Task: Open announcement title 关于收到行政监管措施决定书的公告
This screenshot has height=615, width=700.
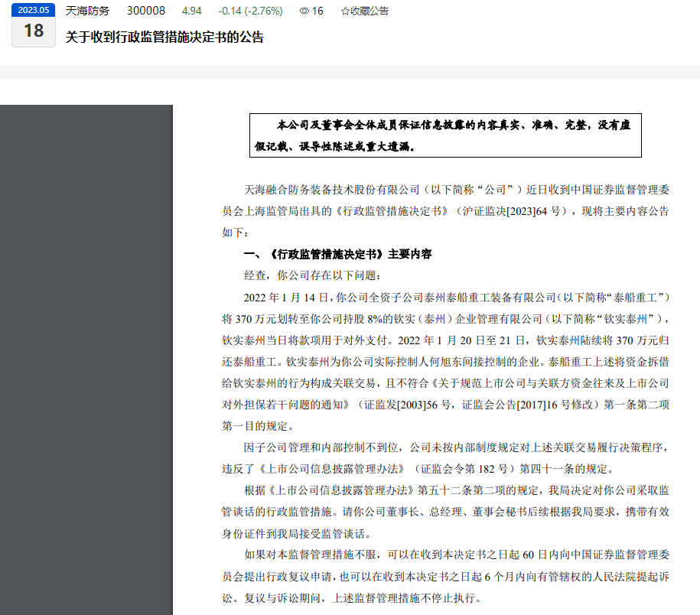Action: [164, 37]
